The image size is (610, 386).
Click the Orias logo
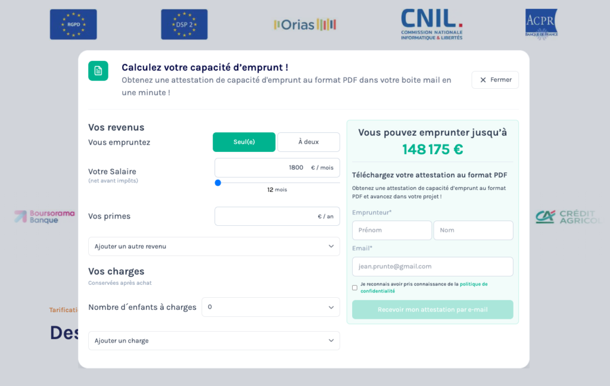click(305, 25)
